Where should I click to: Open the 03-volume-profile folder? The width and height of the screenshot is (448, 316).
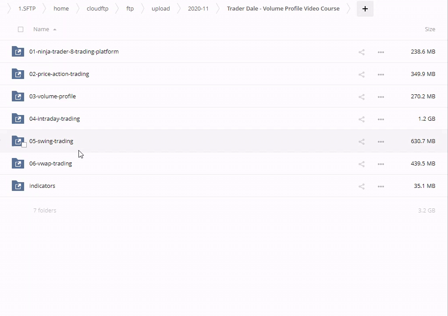coord(53,96)
